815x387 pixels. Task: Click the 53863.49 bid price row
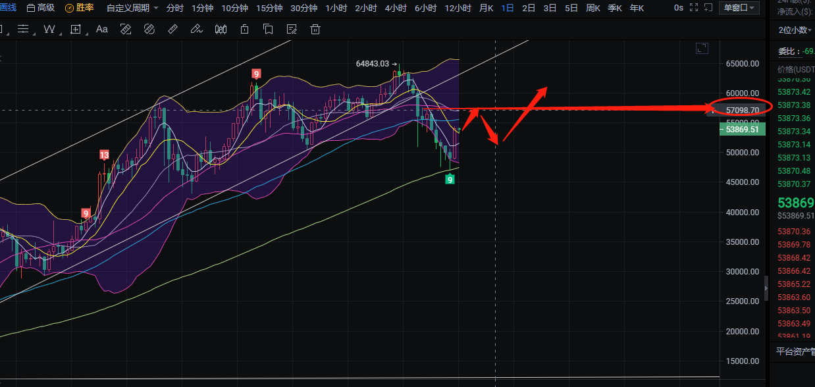tap(795, 324)
